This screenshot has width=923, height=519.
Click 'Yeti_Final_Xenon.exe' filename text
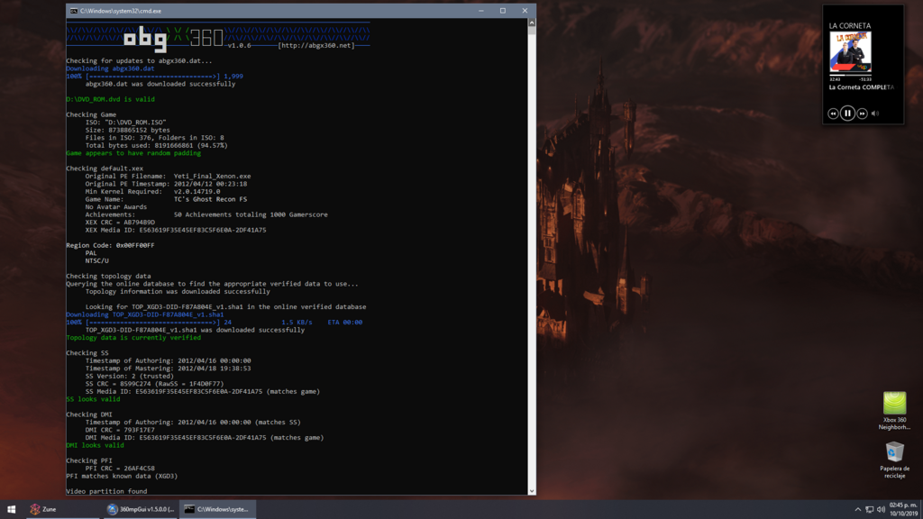(x=212, y=176)
